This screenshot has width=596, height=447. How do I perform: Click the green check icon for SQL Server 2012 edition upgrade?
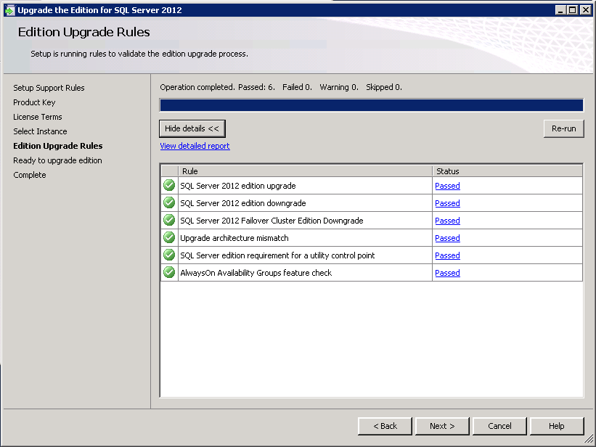[169, 186]
